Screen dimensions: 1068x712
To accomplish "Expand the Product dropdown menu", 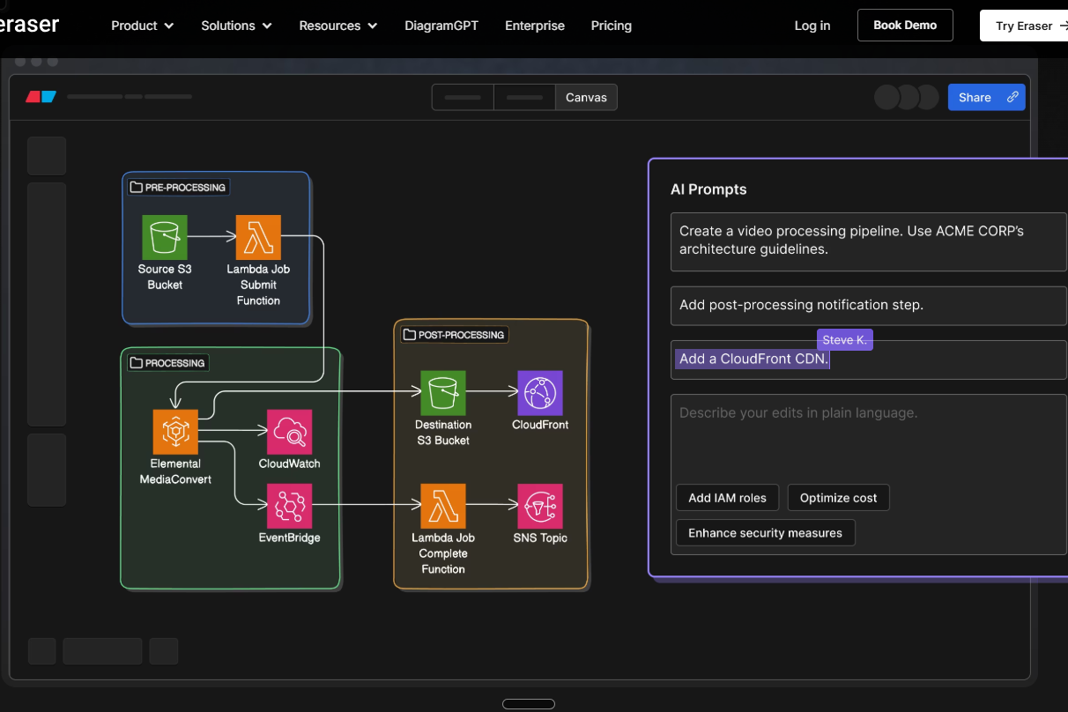I will click(x=142, y=26).
